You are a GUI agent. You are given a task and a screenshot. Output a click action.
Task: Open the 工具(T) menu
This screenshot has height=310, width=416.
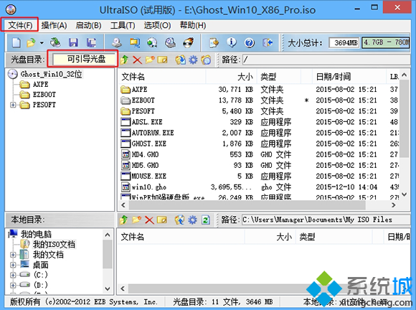(x=123, y=26)
